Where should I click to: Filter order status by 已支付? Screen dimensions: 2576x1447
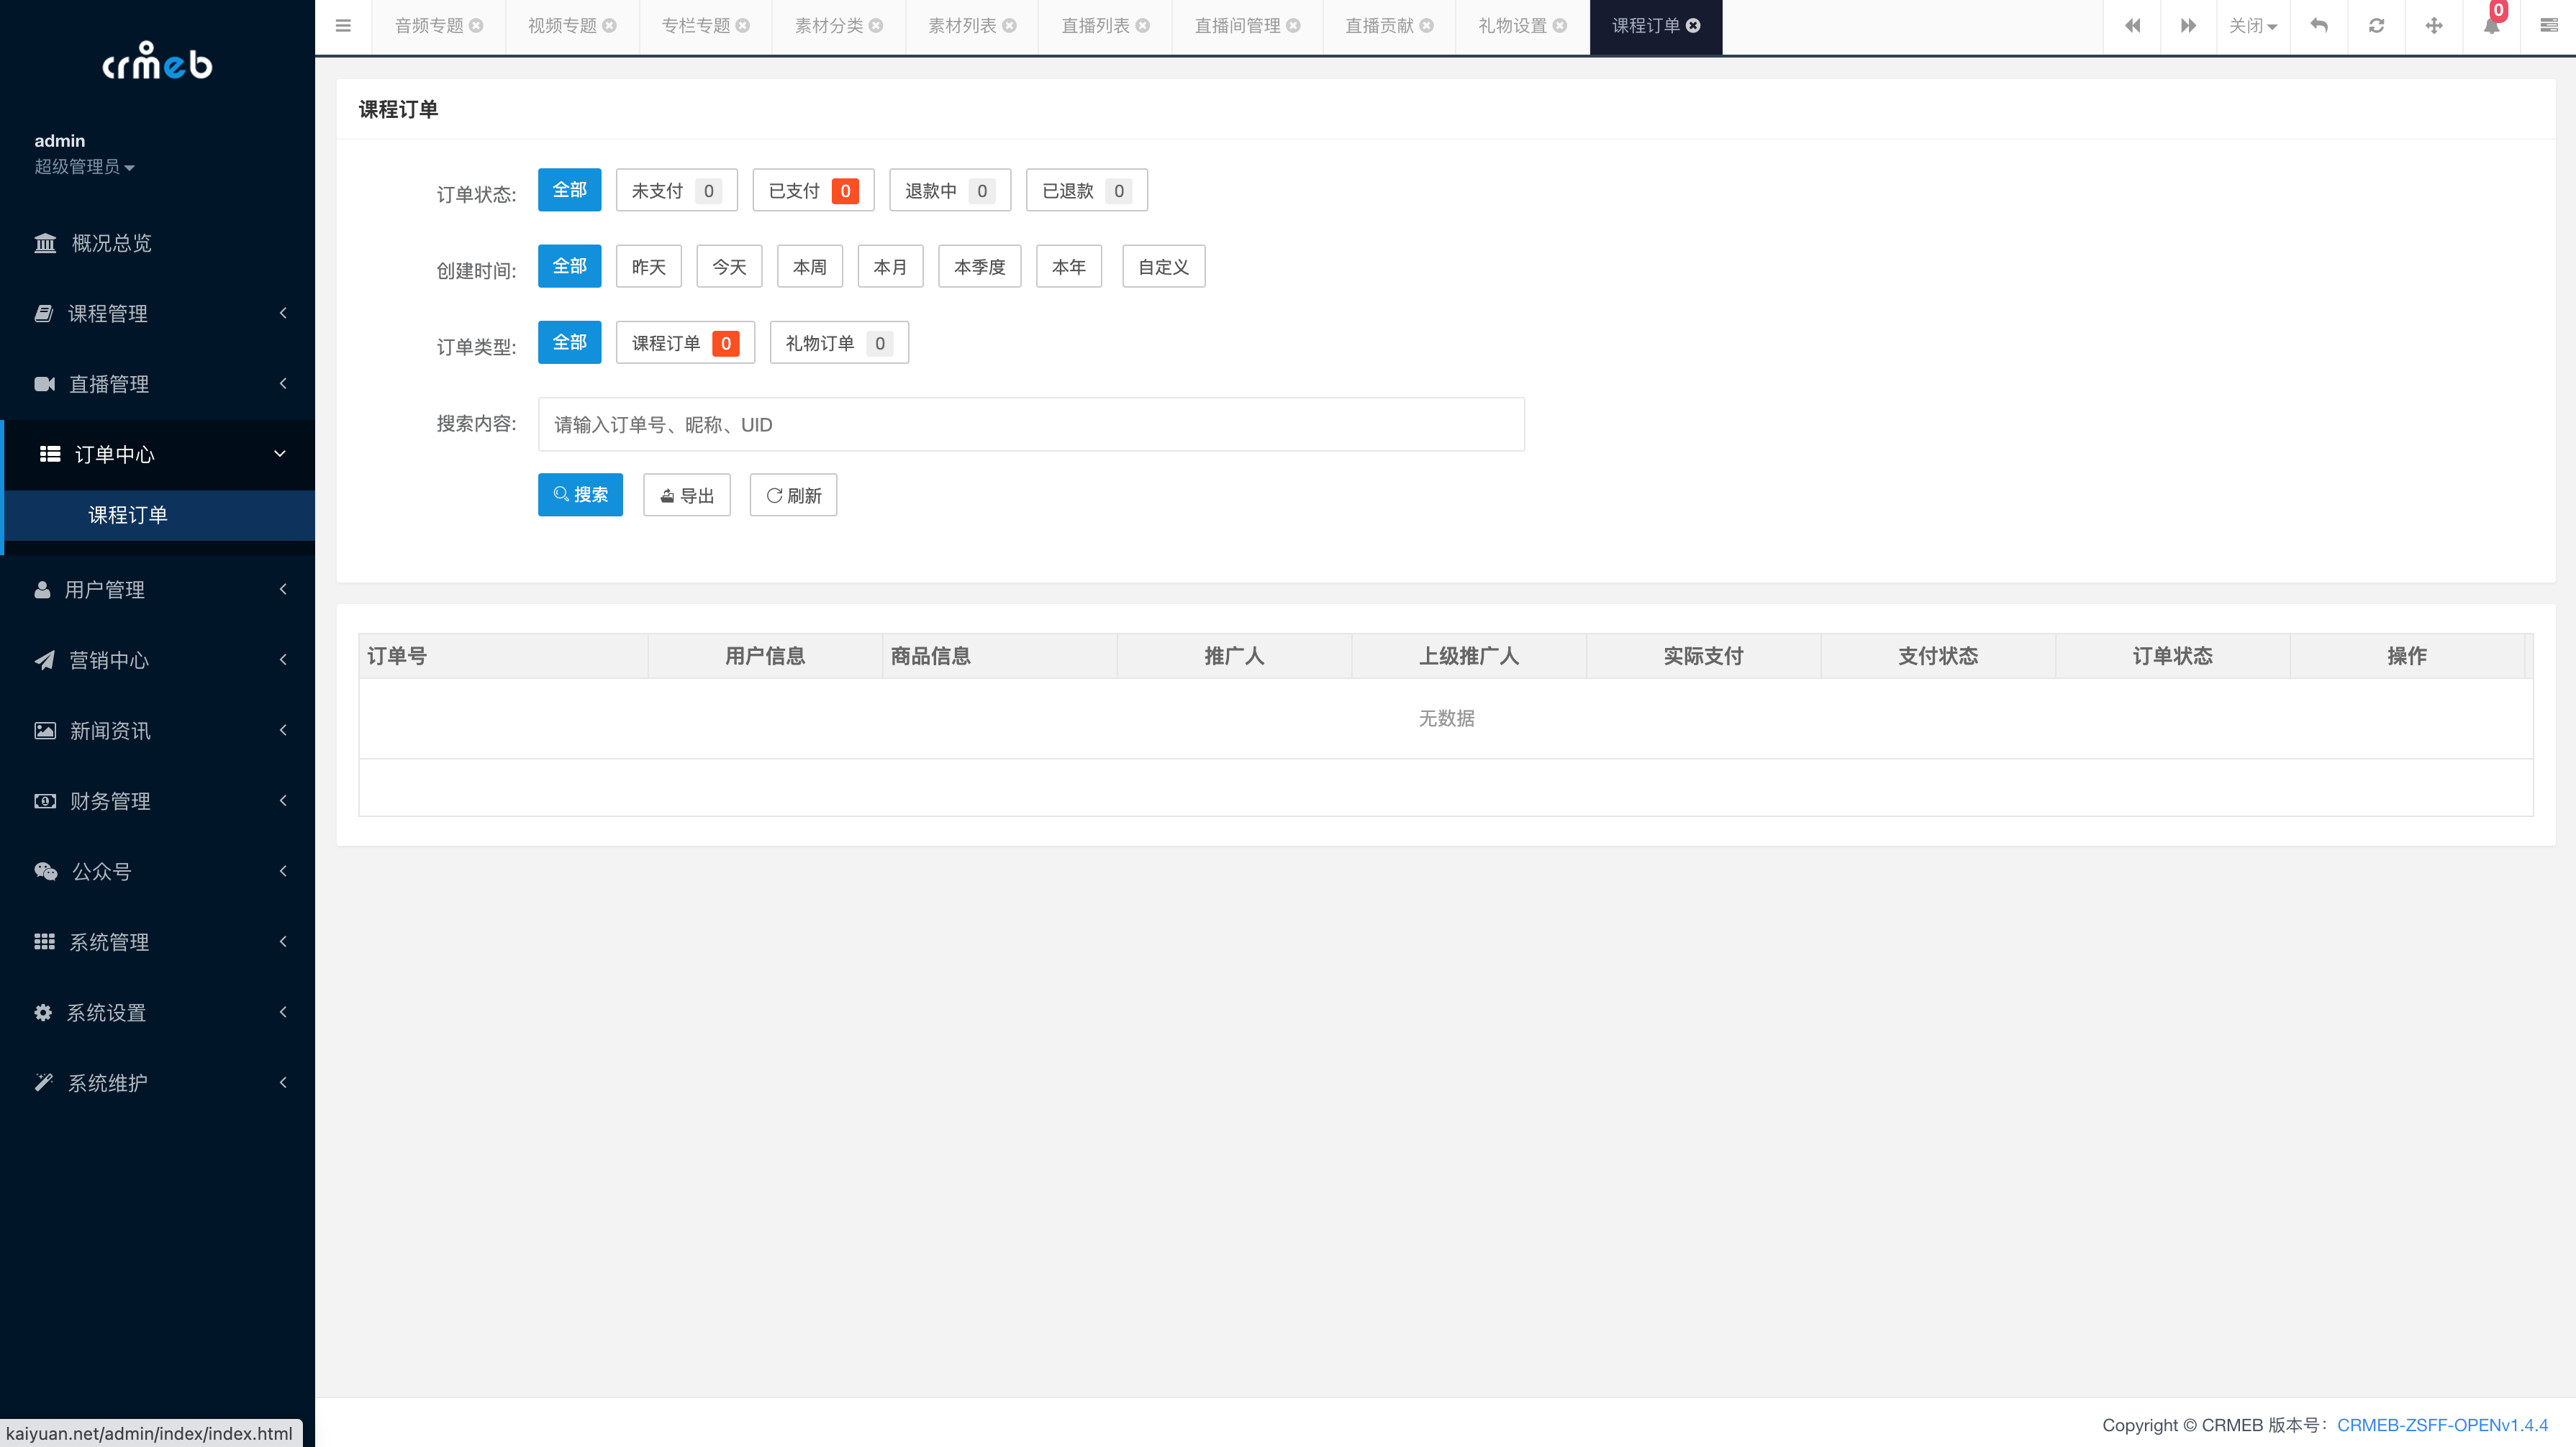(x=813, y=190)
